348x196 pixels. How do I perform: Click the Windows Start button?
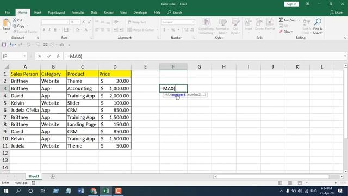[6, 191]
